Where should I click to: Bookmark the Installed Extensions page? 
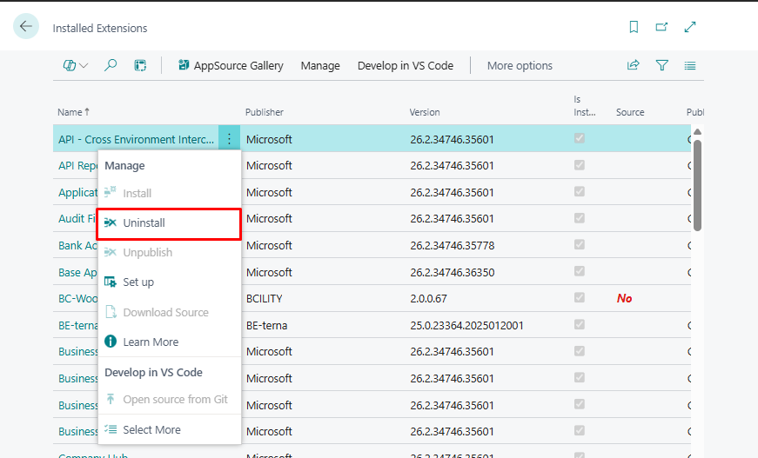pyautogui.click(x=634, y=27)
